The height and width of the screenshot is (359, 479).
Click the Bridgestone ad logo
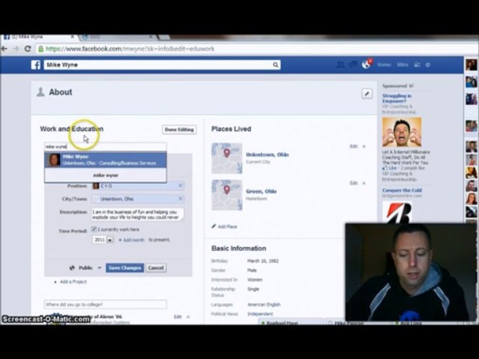(x=397, y=212)
